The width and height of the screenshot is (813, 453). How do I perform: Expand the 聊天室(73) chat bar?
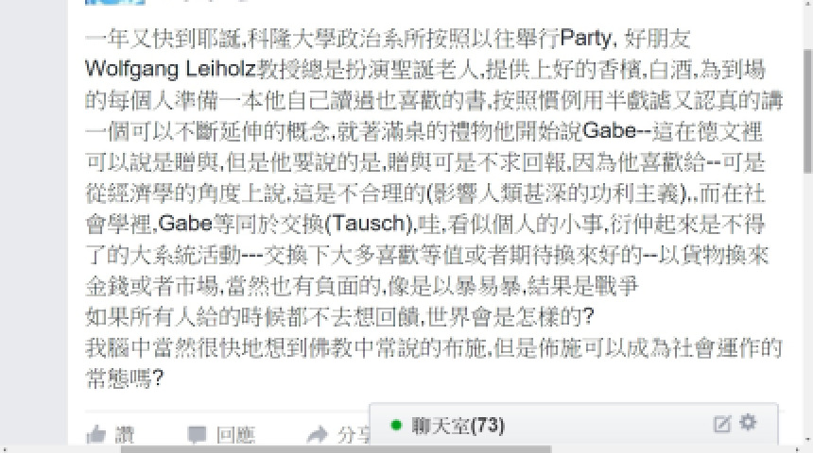pos(458,426)
